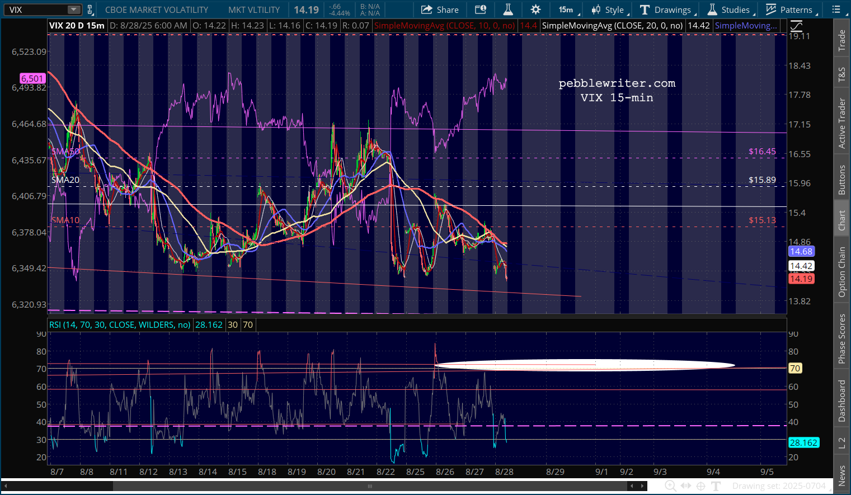Click the horizontal chart scrollbar thumb
This screenshot has height=495, width=851.
point(369,486)
